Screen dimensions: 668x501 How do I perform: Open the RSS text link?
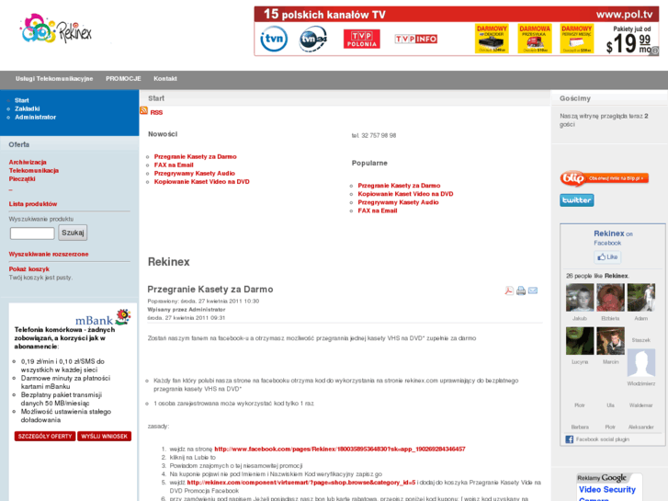(156, 112)
